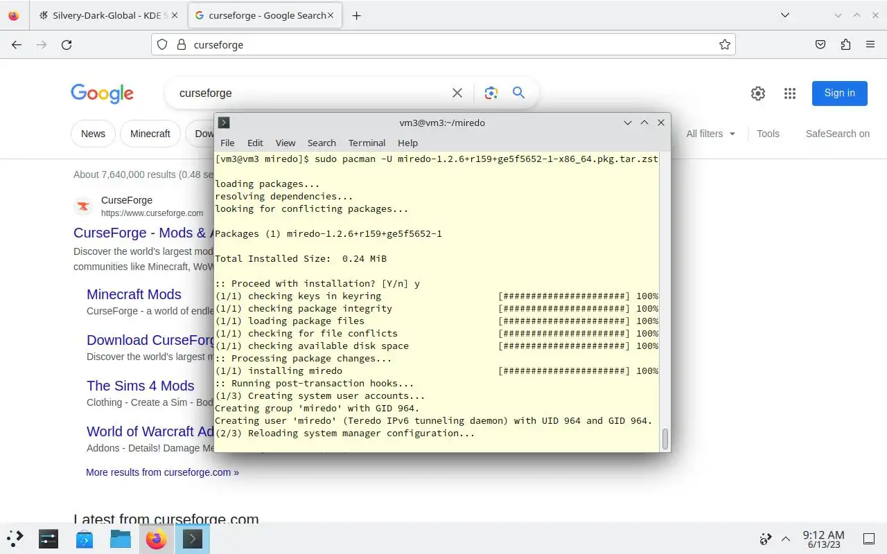Switch to Firefox in the taskbar
Screen dimensions: 887x554
(157, 538)
